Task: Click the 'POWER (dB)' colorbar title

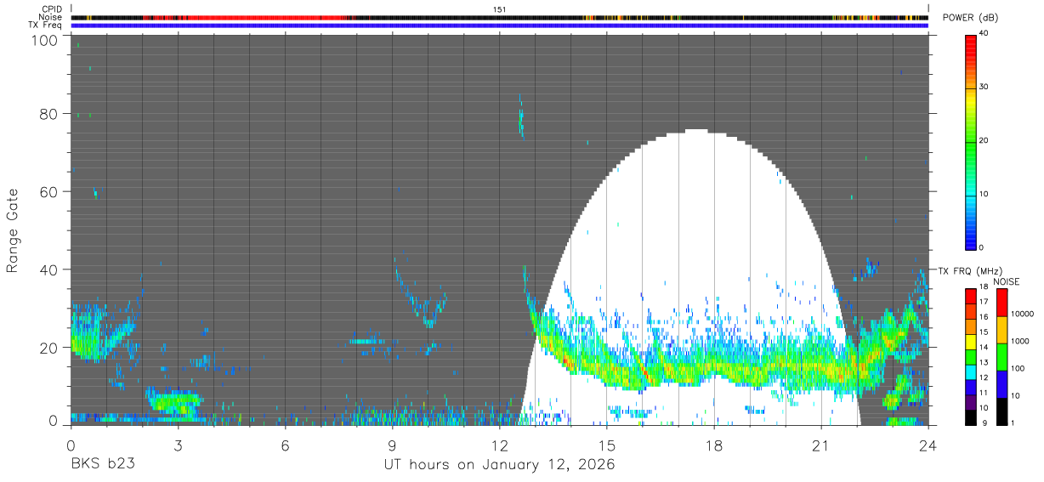Action: (970, 18)
